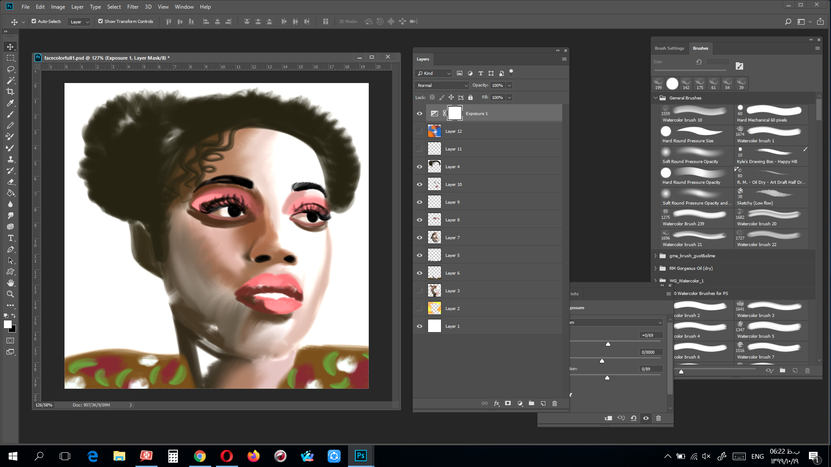This screenshot has height=467, width=831.
Task: Open the Normal blend mode dropdown
Action: pos(442,86)
